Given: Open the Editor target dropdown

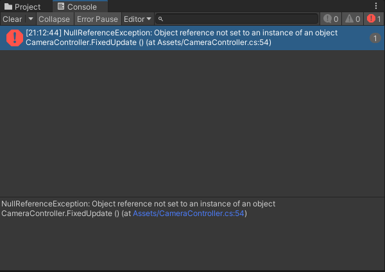Looking at the screenshot, I should coord(137,19).
